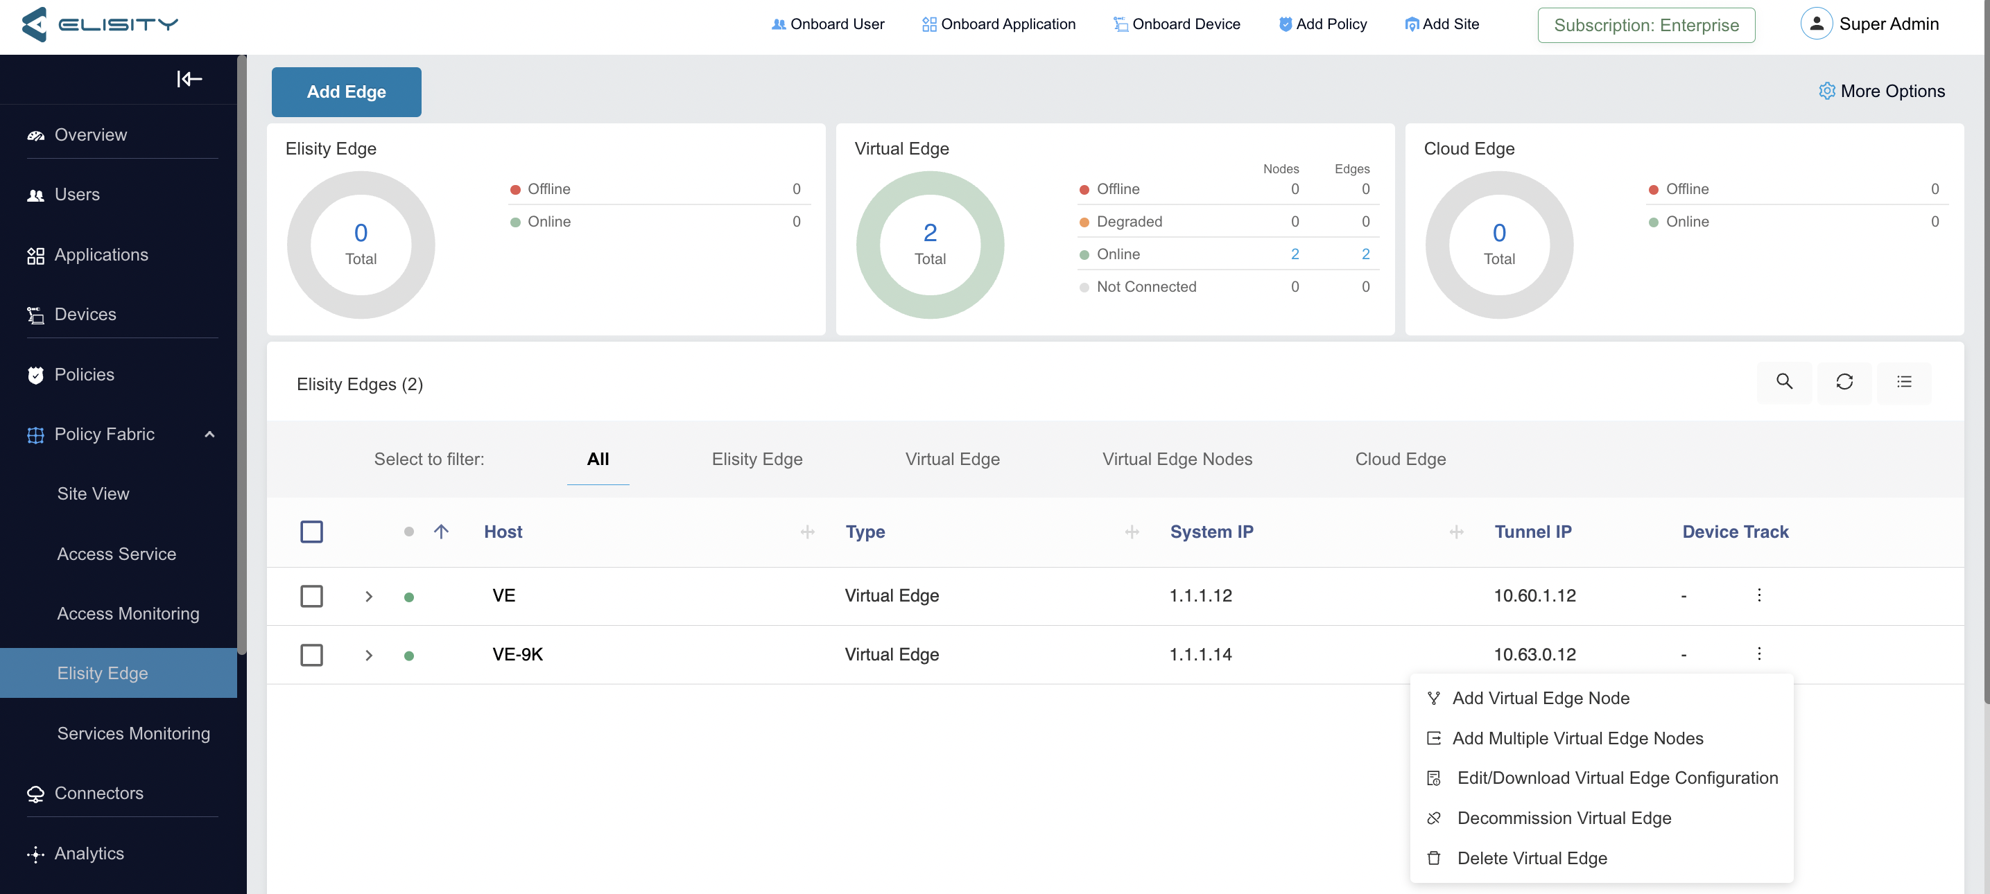The image size is (1990, 894).
Task: Click the sidebar vertical scrollbar
Action: click(x=242, y=355)
